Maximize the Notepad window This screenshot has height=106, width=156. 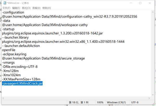coord(140,3)
